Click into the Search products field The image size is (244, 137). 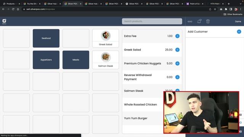(152, 21)
